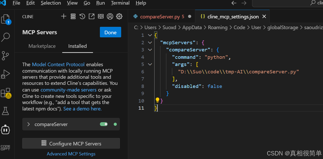Click line number 11 in the gutter
Screen dimensions: 323x159
[x=141, y=108]
